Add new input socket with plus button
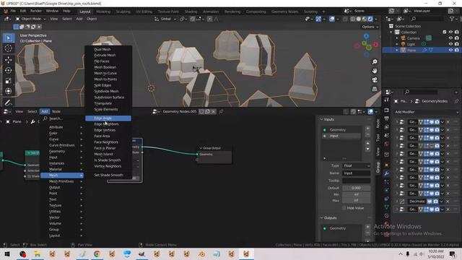 click(x=367, y=129)
